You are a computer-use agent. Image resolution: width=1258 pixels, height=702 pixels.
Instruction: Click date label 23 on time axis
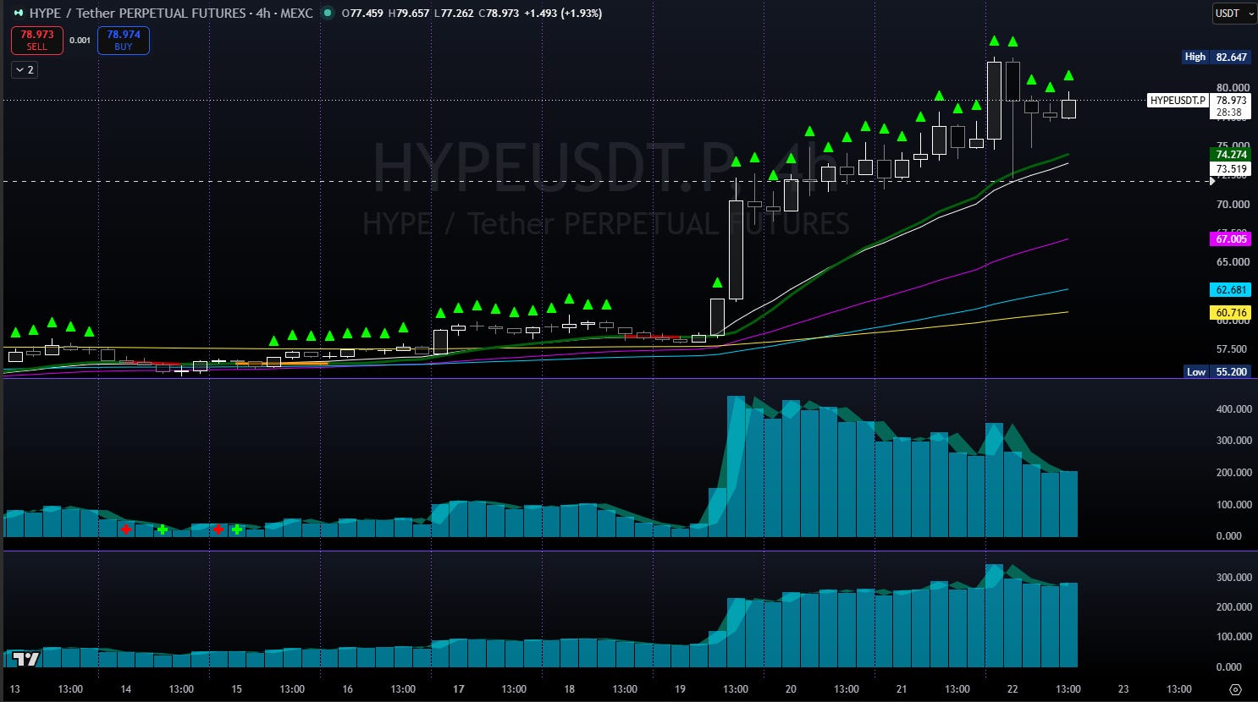[1123, 689]
